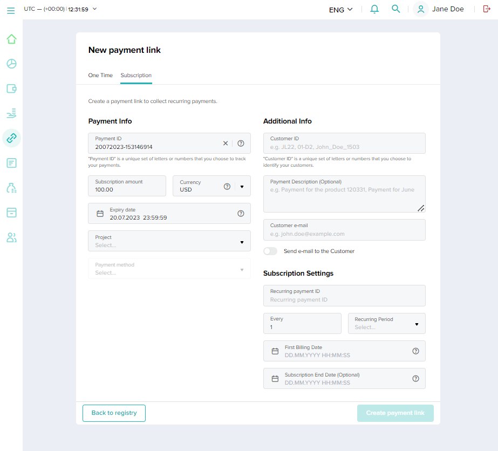
Task: Open the users icon in sidebar
Action: [11, 237]
